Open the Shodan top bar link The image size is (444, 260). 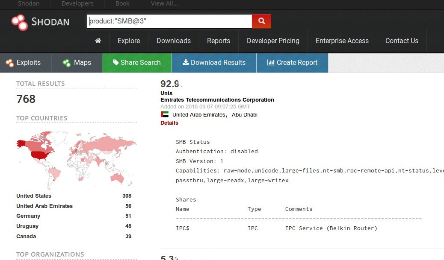tap(29, 3)
